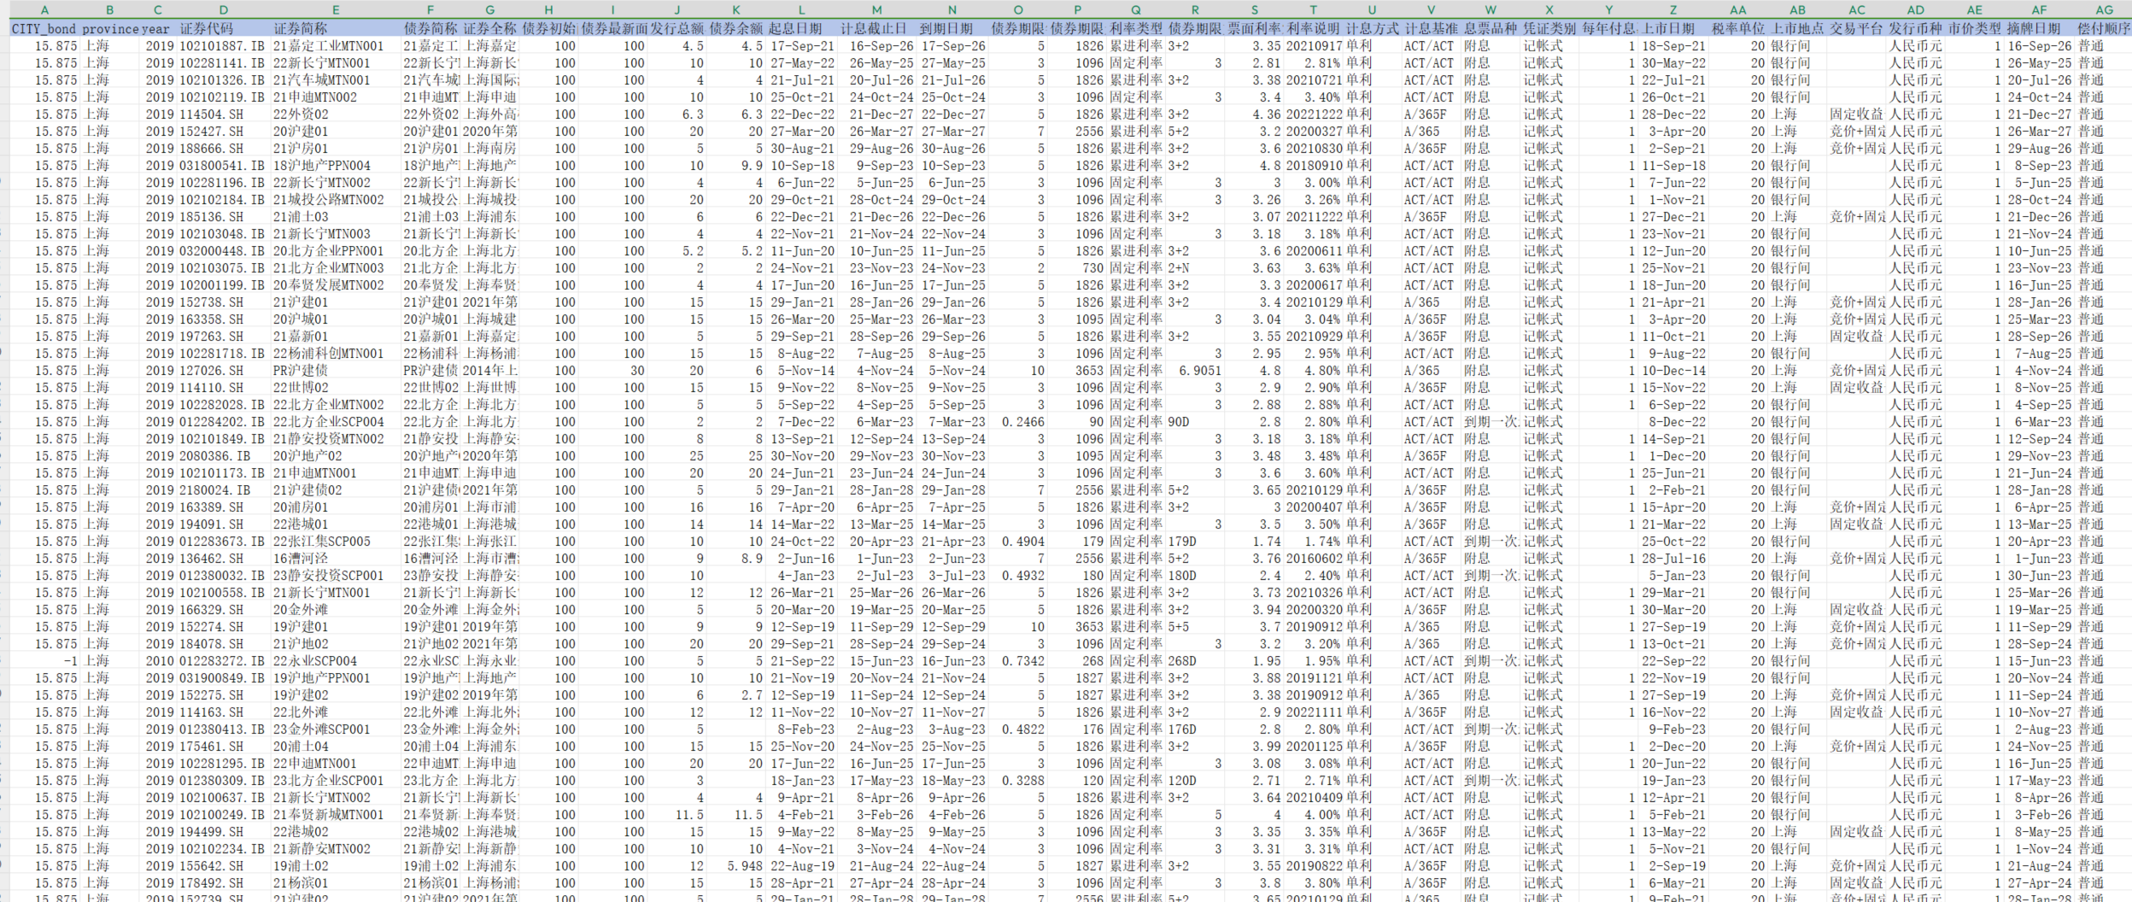2132x902 pixels.
Task: Click security name 22永业SCP004
Action: click(x=336, y=661)
